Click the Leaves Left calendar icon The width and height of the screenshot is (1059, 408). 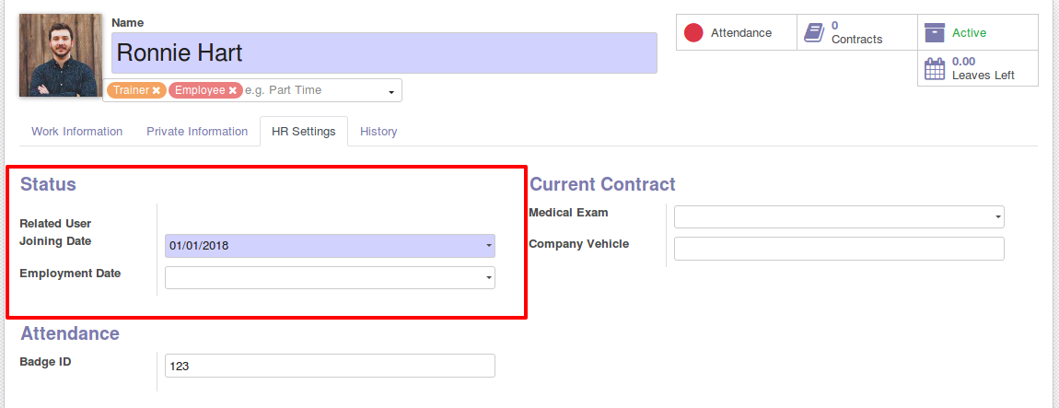coord(935,68)
